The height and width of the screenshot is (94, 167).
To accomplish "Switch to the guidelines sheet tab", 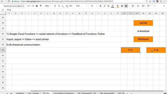I will point(20,93).
